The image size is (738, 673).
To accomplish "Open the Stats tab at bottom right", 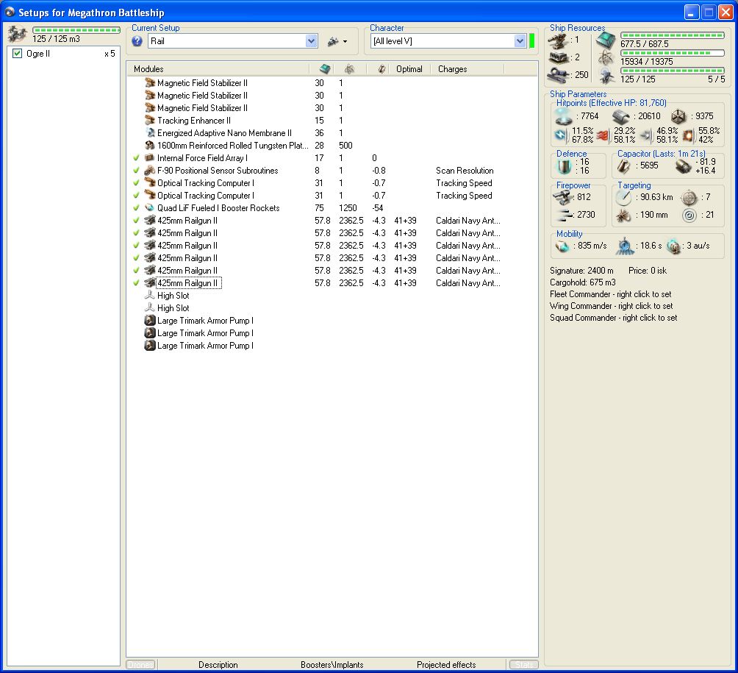I will tap(523, 664).
